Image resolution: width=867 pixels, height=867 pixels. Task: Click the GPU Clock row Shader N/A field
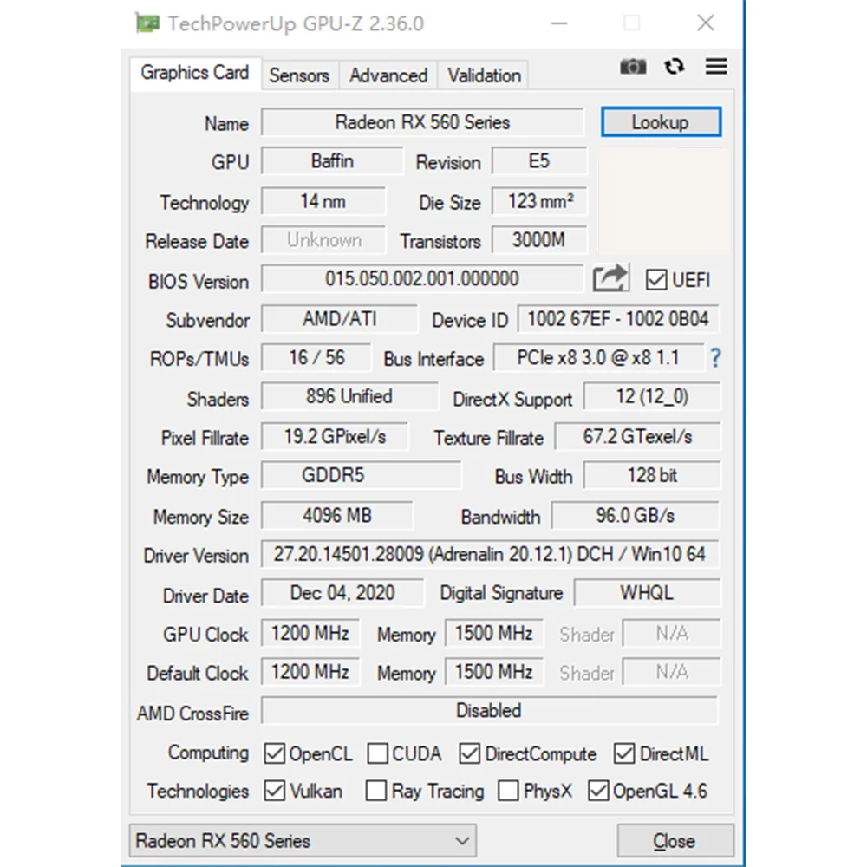672,633
